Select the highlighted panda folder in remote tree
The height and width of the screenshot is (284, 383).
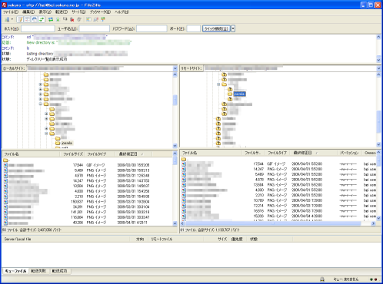click(x=239, y=94)
